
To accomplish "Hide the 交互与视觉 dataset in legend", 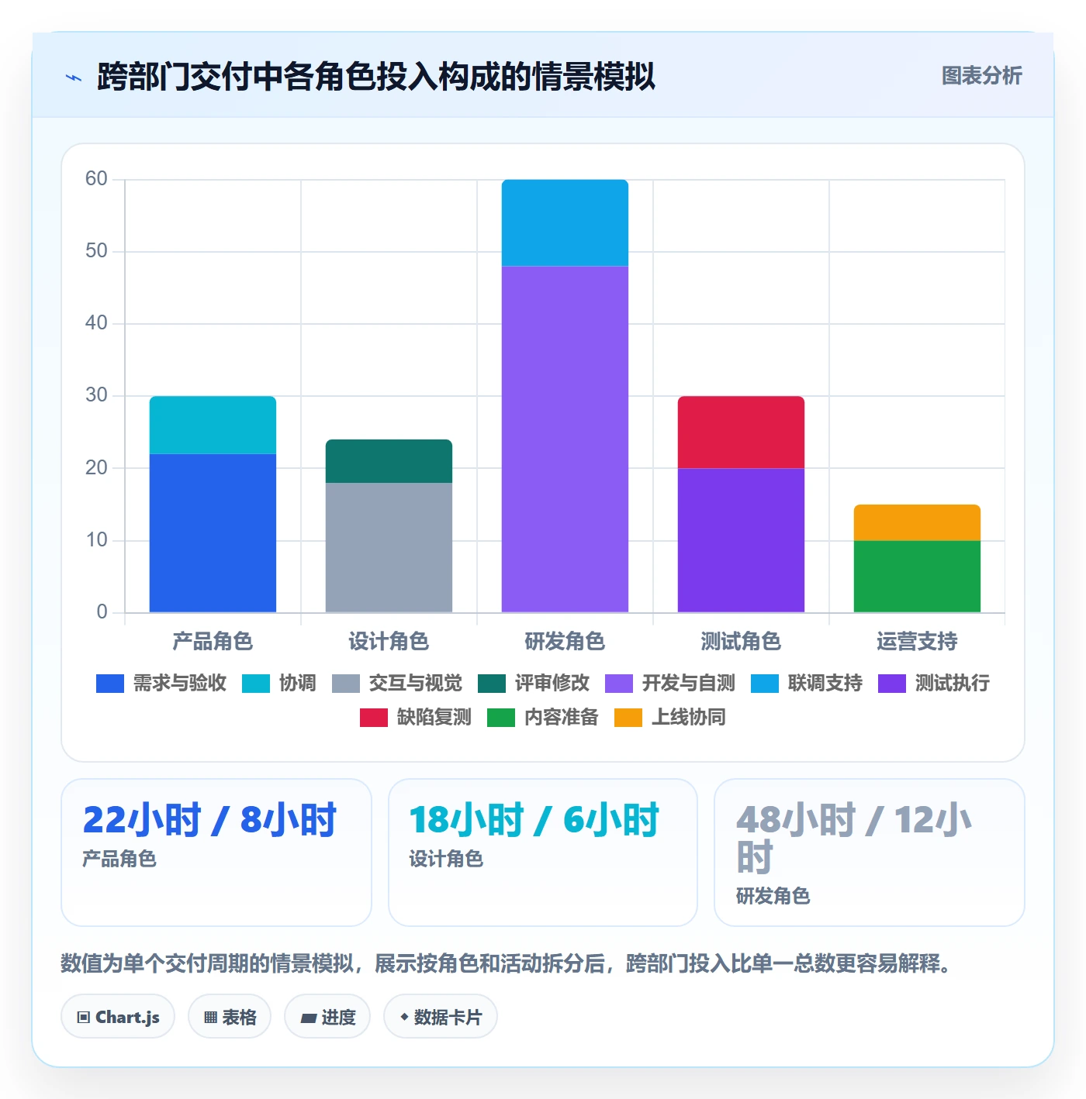I will 397,684.
